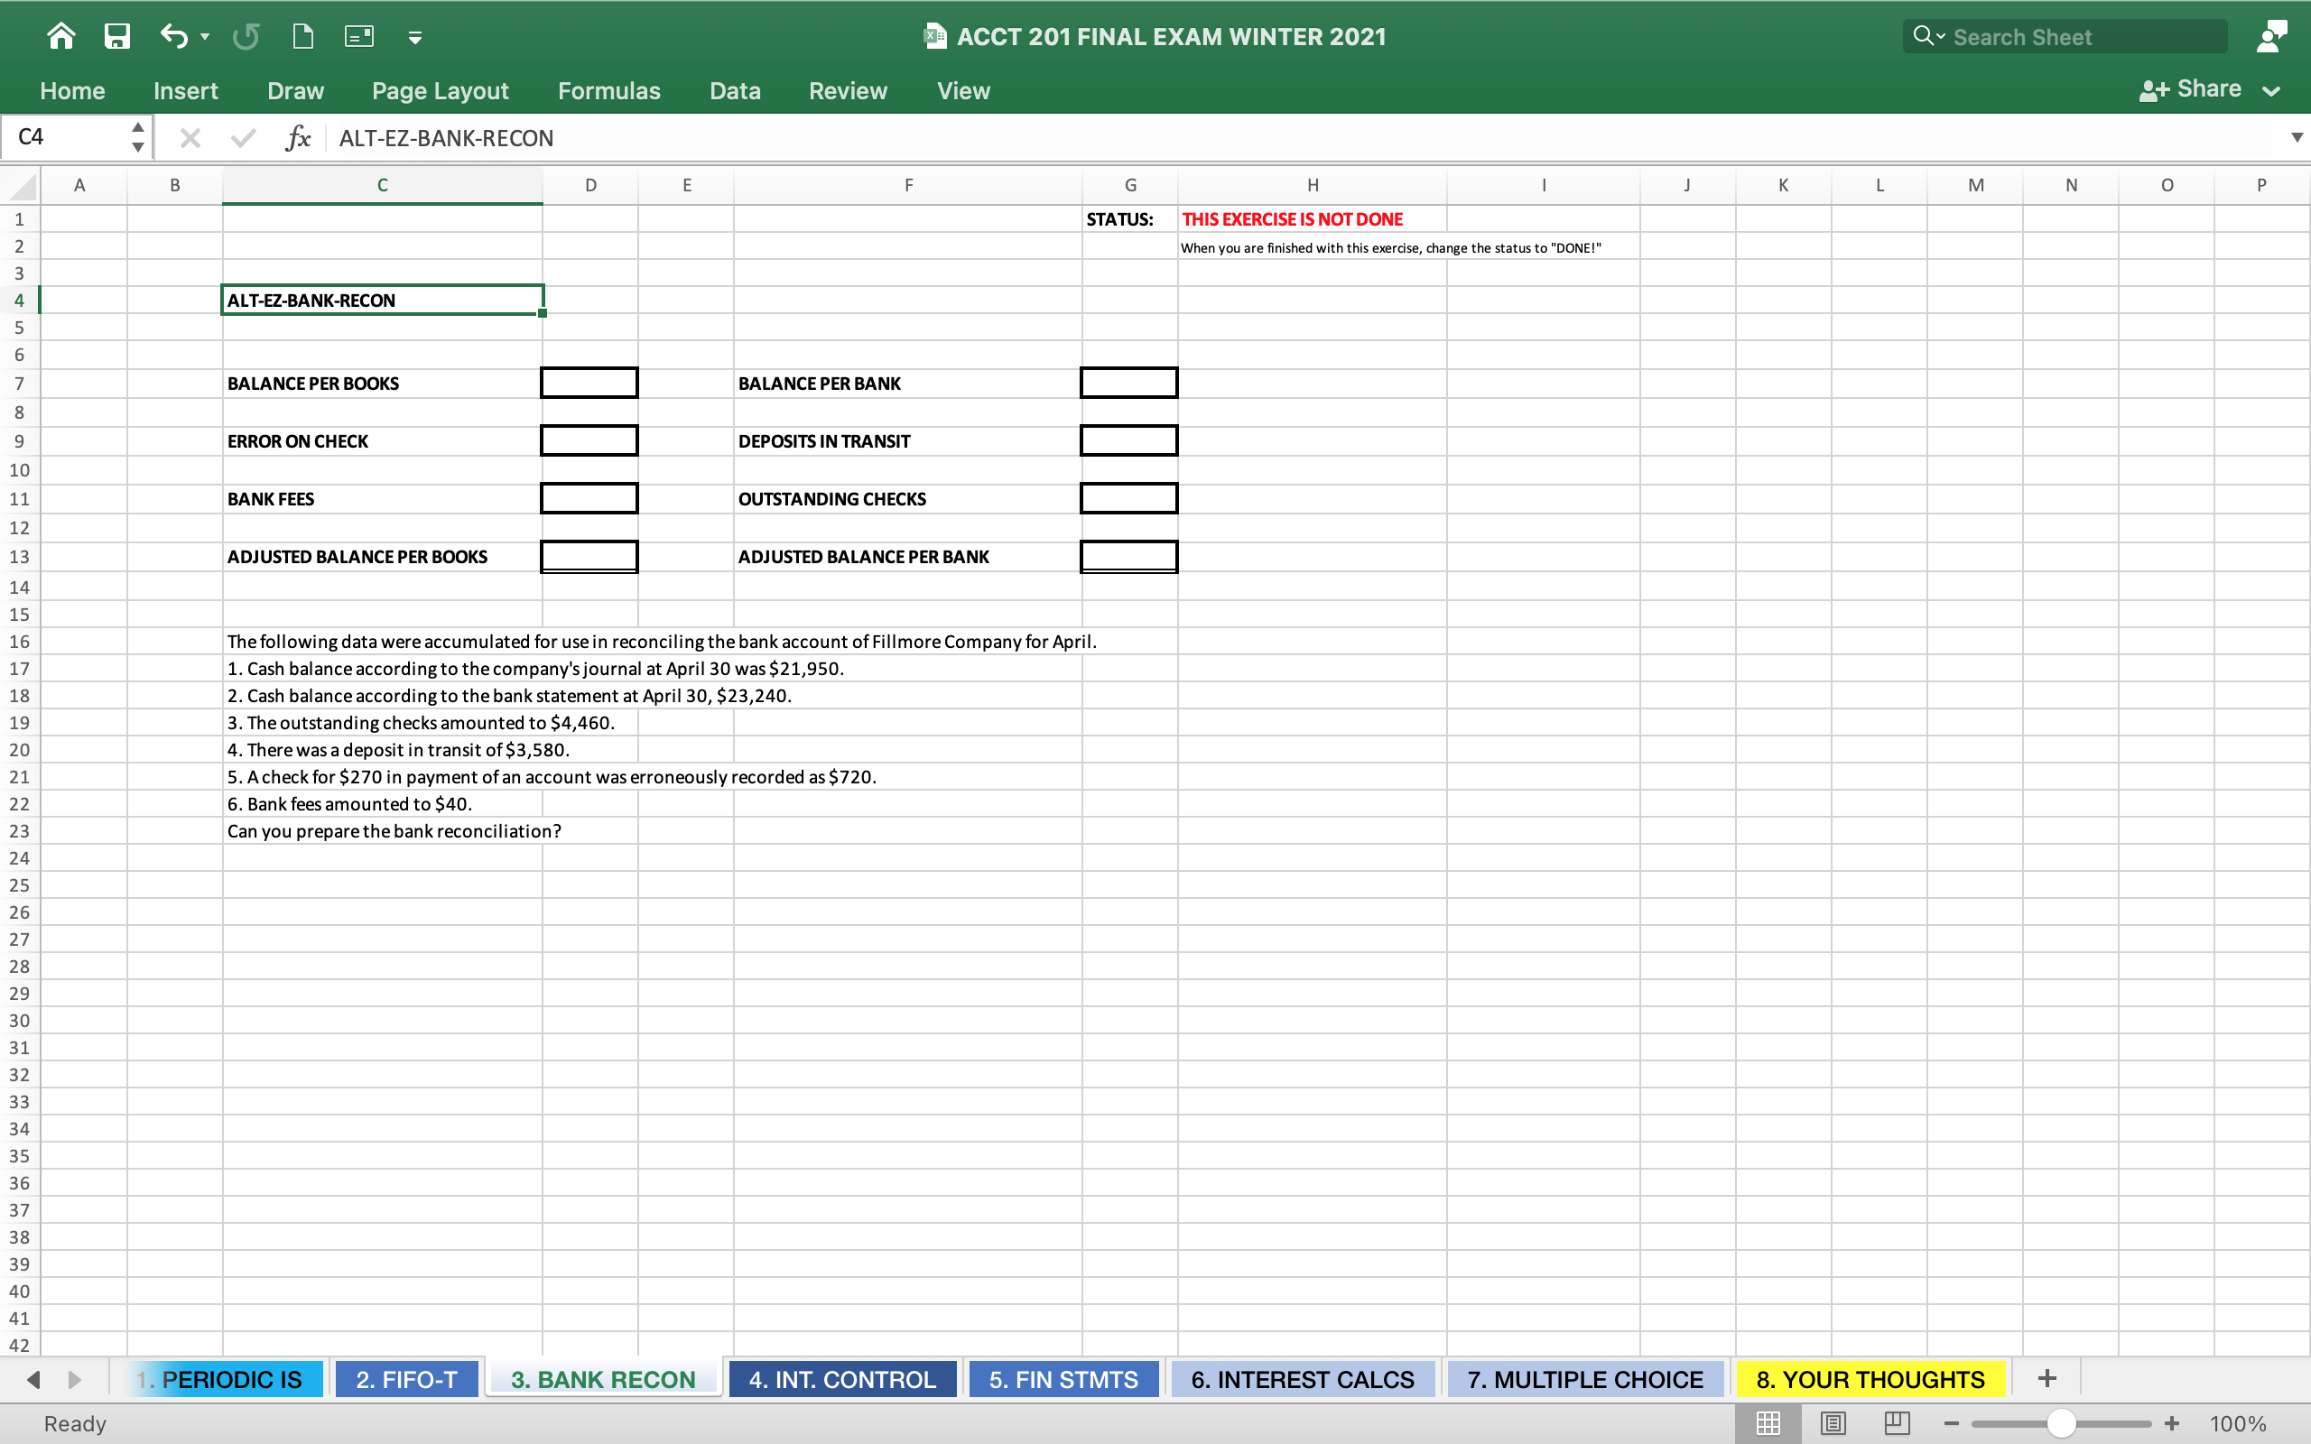This screenshot has width=2311, height=1444.
Task: Open the Formulas ribbon tab
Action: (x=608, y=91)
